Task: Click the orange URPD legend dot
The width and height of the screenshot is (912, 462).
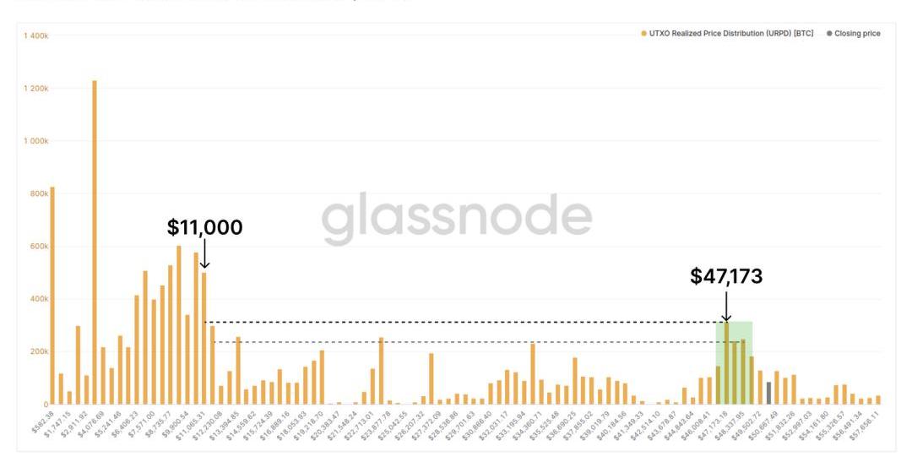Action: coord(643,34)
